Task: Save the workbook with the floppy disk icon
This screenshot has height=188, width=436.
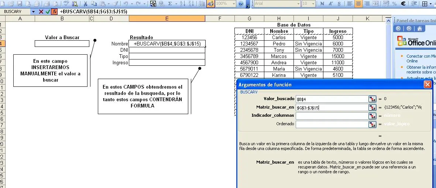Action: pos(20,4)
